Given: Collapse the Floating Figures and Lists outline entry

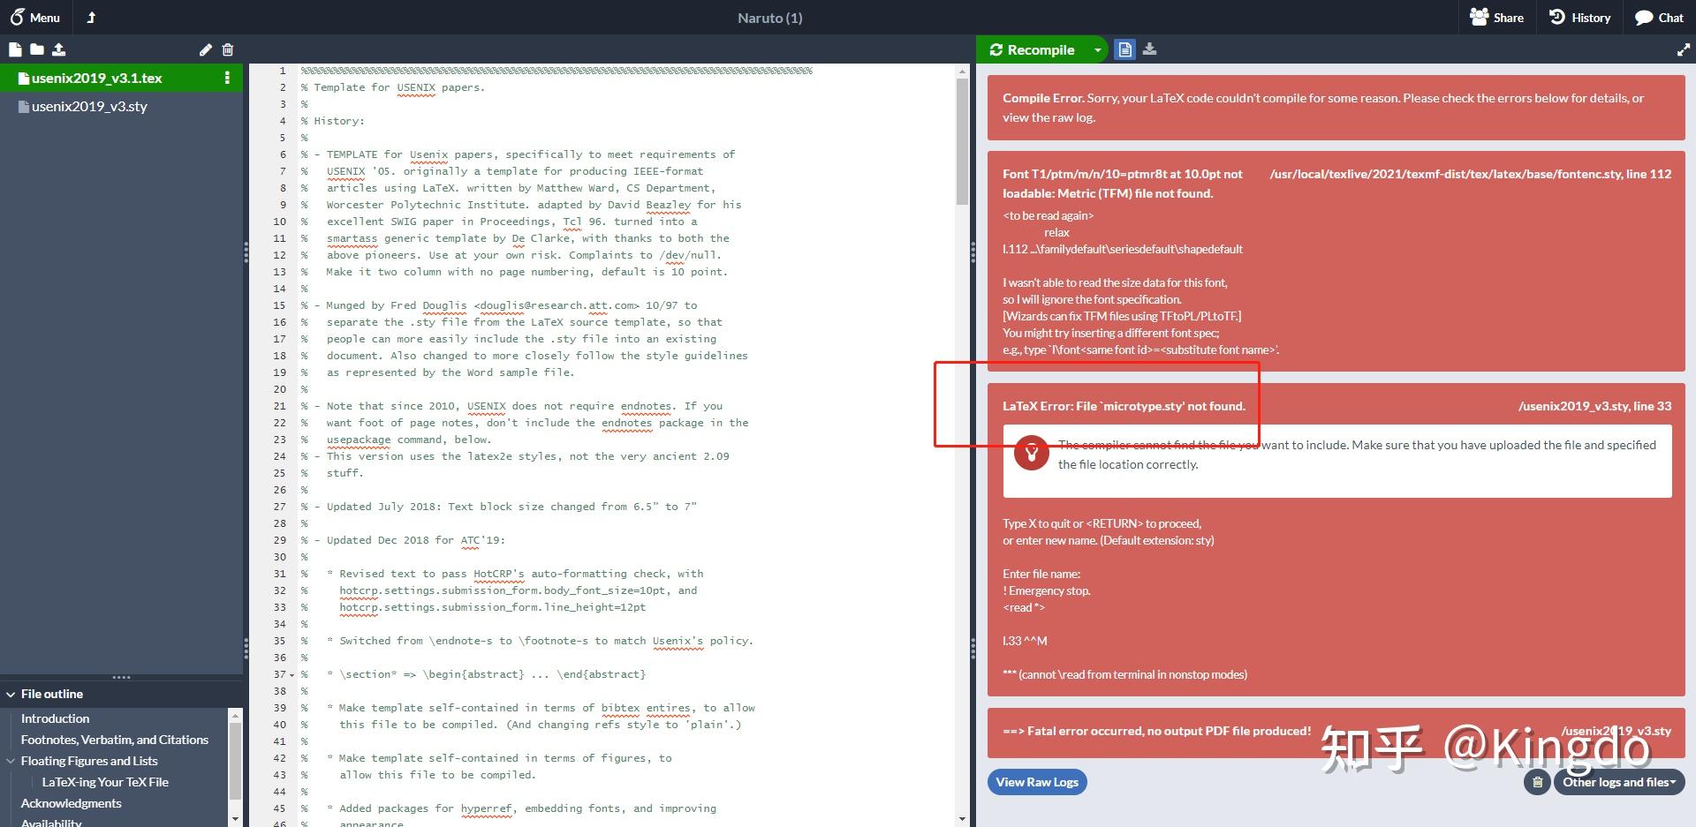Looking at the screenshot, I should [x=11, y=760].
